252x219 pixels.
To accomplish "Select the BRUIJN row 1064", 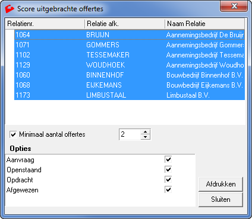I will [x=130, y=35].
